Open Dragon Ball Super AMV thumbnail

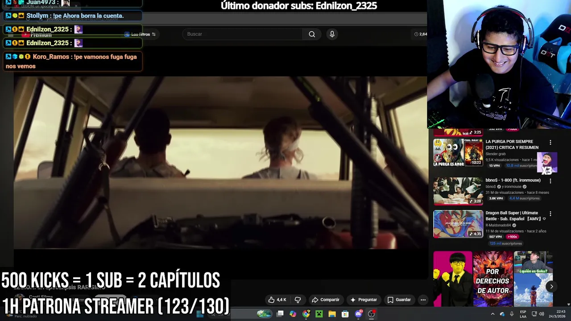[x=458, y=224]
